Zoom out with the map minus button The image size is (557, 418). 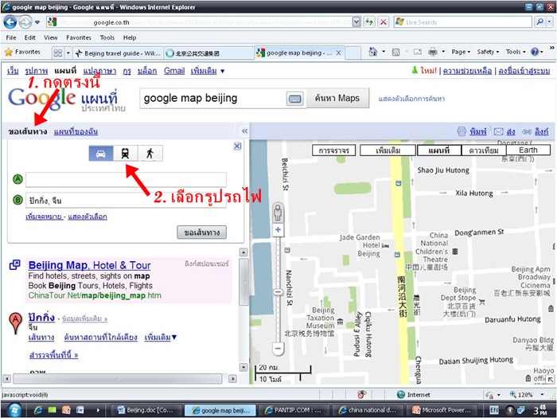pos(278,349)
